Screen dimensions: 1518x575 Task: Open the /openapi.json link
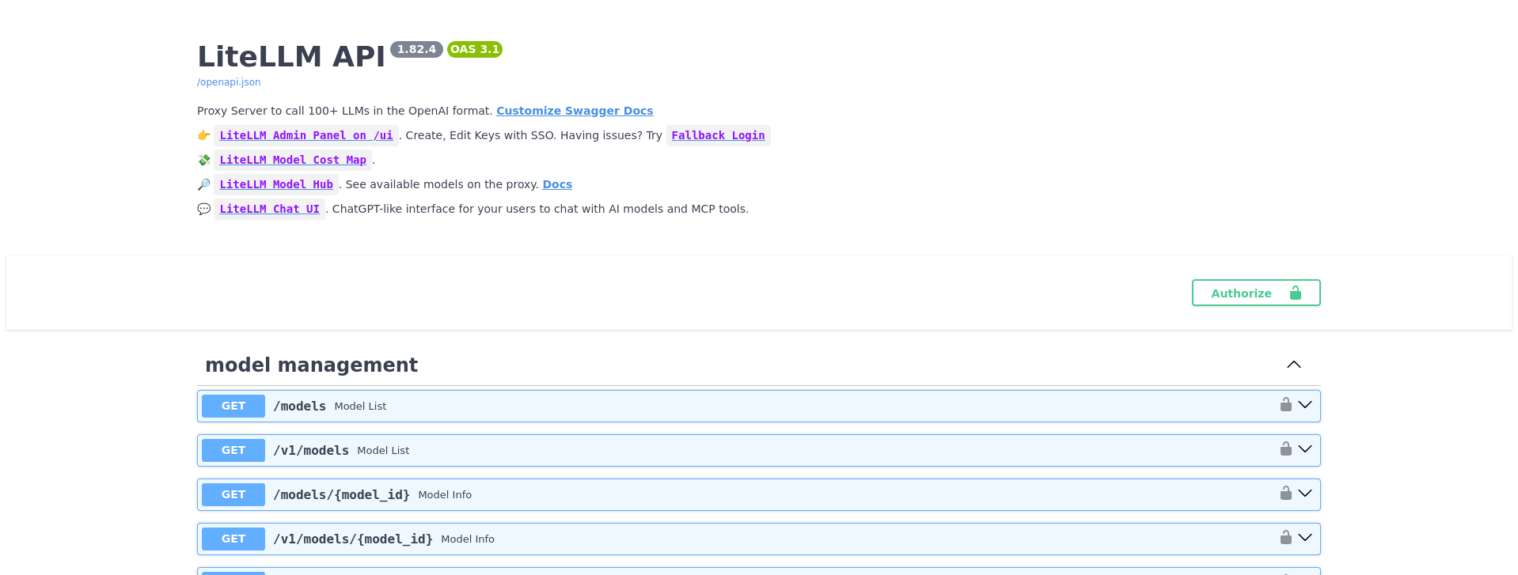point(229,82)
